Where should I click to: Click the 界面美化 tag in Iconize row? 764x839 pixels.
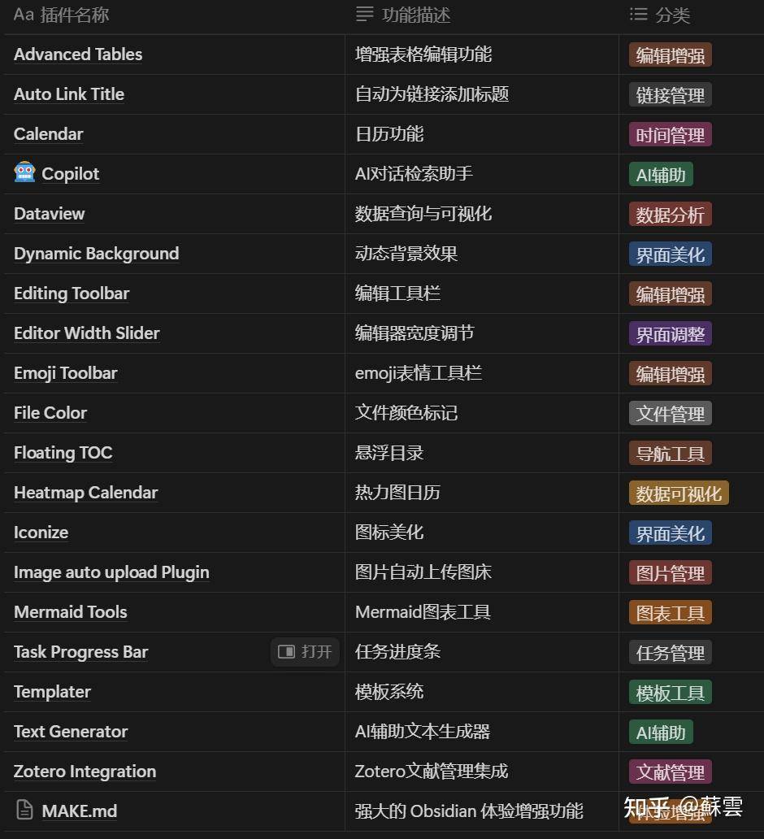pos(671,533)
